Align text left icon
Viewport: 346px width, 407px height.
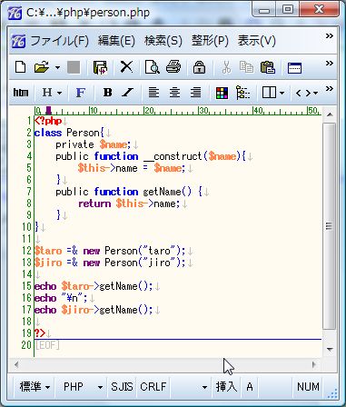point(153,93)
